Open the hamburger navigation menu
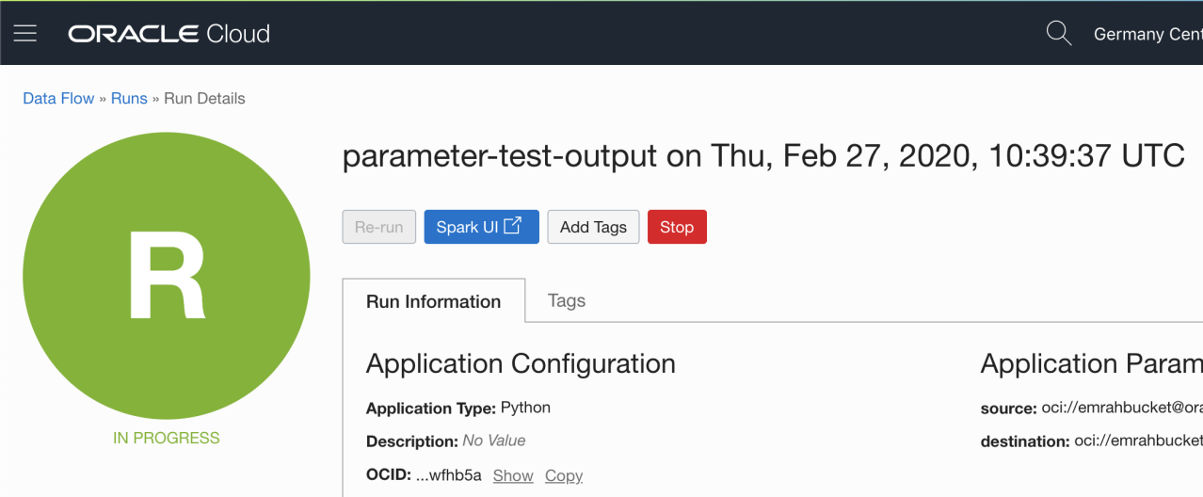 (25, 34)
